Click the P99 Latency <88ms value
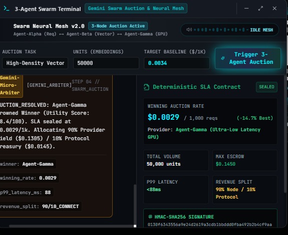Image resolution: width=288 pixels, height=235 pixels. [154, 190]
